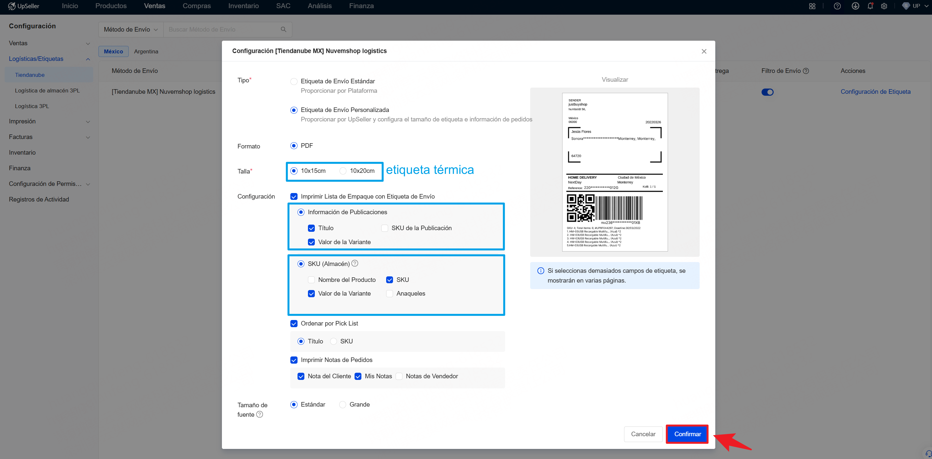Image resolution: width=932 pixels, height=459 pixels.
Task: Open Registros de Actividad sidebar item
Action: [x=39, y=200]
